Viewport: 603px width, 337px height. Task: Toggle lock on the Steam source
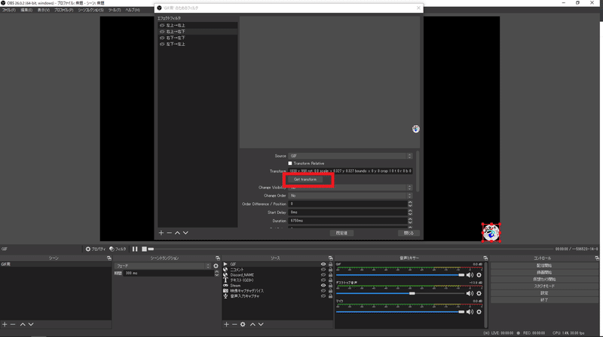(330, 286)
